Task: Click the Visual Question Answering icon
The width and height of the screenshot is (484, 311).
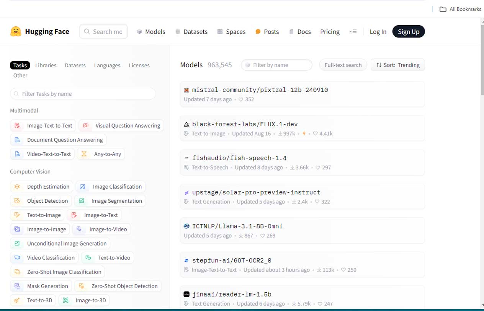Action: (x=86, y=125)
